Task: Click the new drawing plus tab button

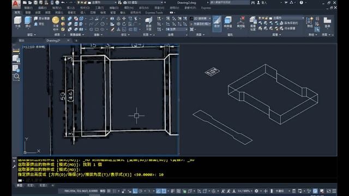Action: tap(76, 40)
